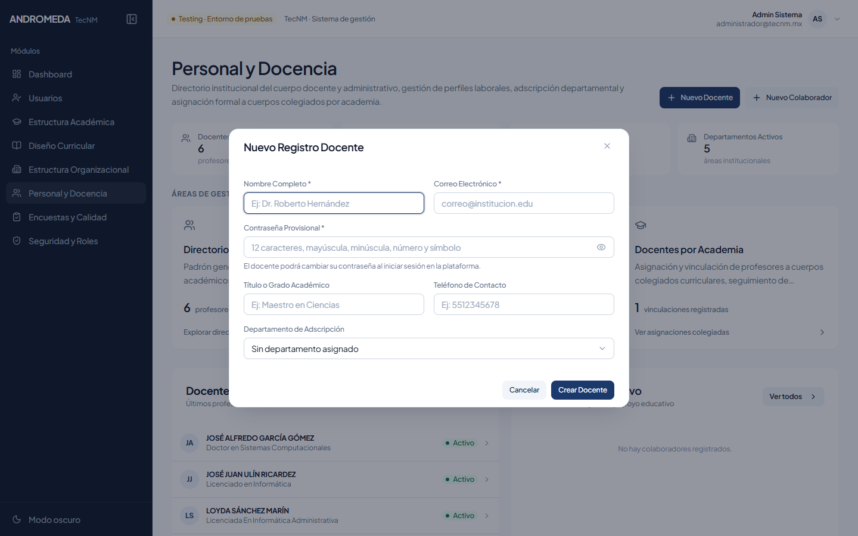
Task: Open Estructura Académica in sidebar
Action: [x=76, y=121]
